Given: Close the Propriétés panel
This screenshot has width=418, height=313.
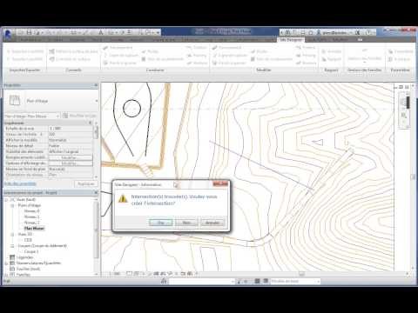Looking at the screenshot, I should [x=96, y=85].
